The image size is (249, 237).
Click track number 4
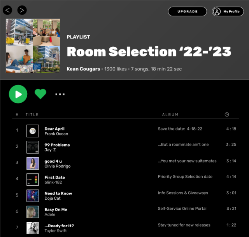[17, 179]
